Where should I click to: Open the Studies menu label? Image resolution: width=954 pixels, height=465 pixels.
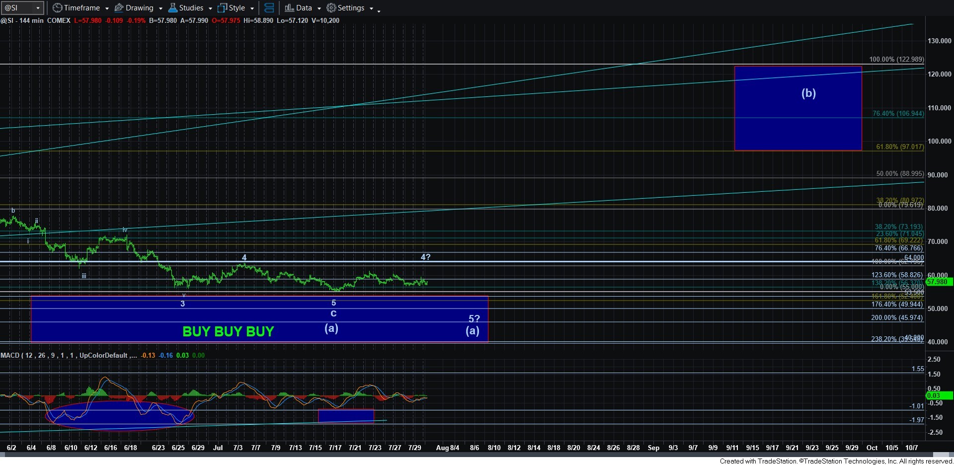pyautogui.click(x=191, y=8)
